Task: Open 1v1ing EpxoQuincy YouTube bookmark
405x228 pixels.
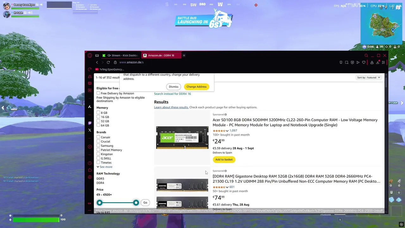Action: click(x=109, y=69)
